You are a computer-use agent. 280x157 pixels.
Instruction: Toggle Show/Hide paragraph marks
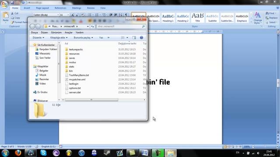pyautogui.click(x=126, y=15)
